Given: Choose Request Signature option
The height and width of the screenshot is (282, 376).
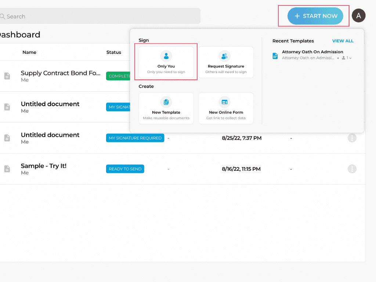Looking at the screenshot, I should pyautogui.click(x=226, y=62).
